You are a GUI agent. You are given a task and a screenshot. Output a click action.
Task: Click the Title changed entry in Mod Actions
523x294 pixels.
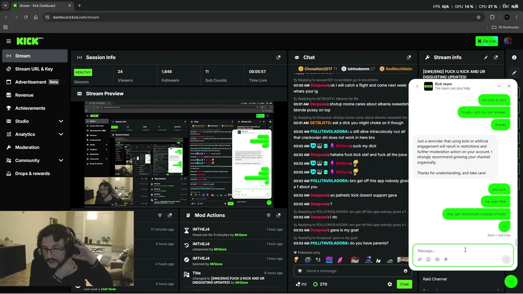pyautogui.click(x=233, y=278)
